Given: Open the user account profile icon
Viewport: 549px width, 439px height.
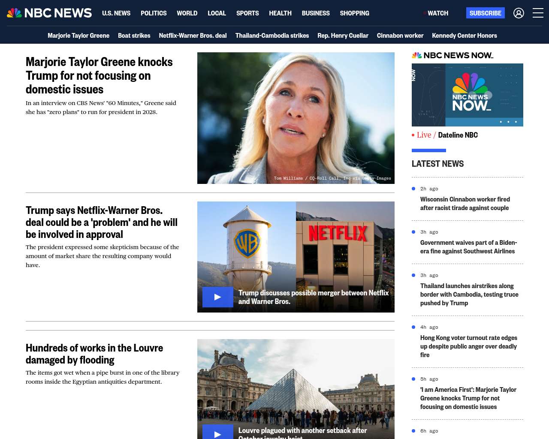Looking at the screenshot, I should [x=519, y=13].
